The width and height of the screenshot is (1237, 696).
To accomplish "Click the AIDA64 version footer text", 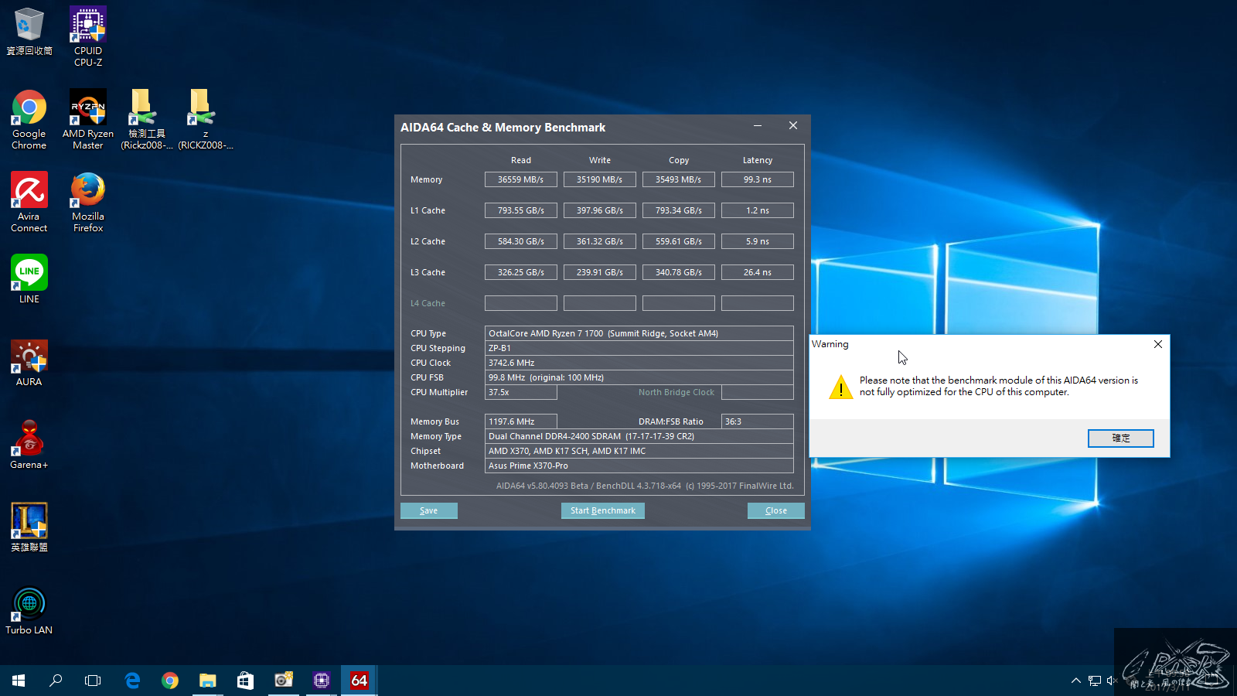I will (x=645, y=486).
